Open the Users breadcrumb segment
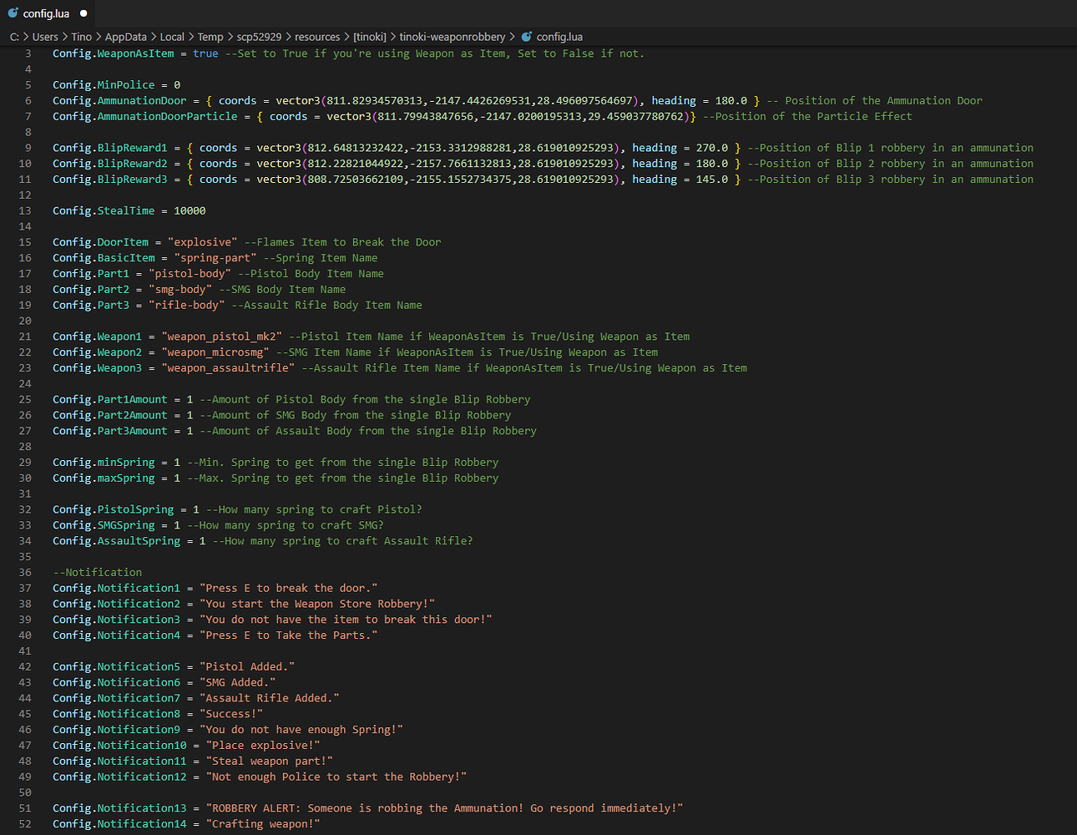This screenshot has height=835, width=1077. pos(45,37)
